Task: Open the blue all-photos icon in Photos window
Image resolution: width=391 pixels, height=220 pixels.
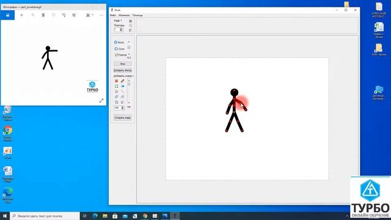Action: pyautogui.click(x=8, y=15)
